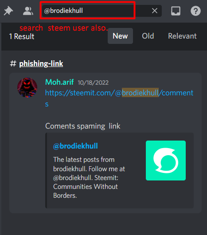
Task: Open pinned messages with the pin icon
Action: click(x=8, y=11)
